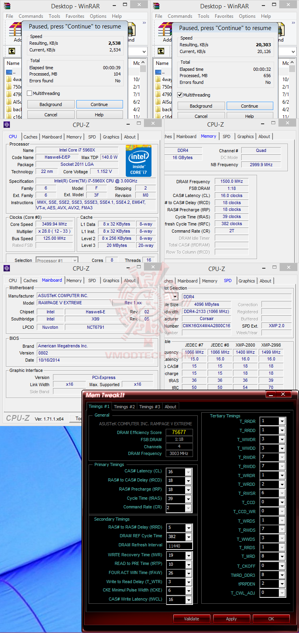Click Background in right WinRAR dialog

point(201,106)
